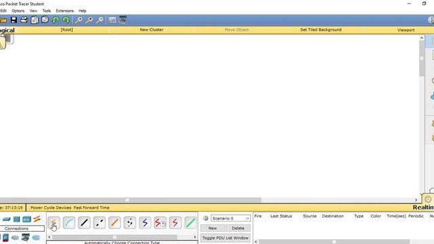Open the Help menu
This screenshot has height=244, width=434.
(x=83, y=11)
